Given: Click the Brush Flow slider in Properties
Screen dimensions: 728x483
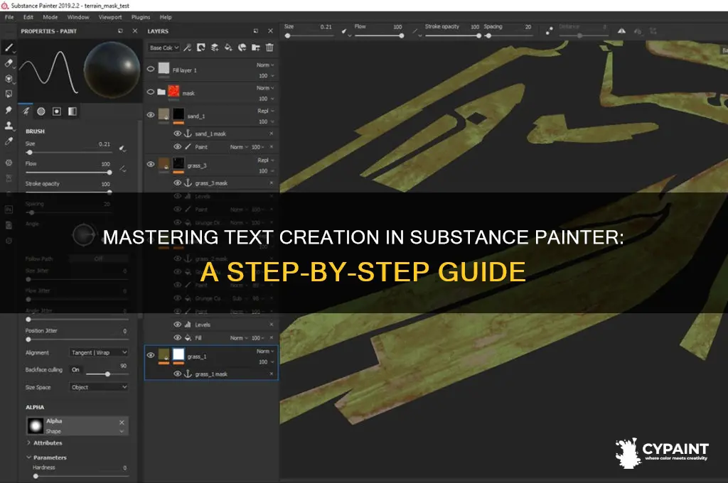Looking at the screenshot, I should click(x=69, y=173).
